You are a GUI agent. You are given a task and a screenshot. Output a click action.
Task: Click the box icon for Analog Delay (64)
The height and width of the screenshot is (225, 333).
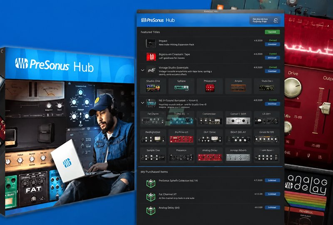151,210
